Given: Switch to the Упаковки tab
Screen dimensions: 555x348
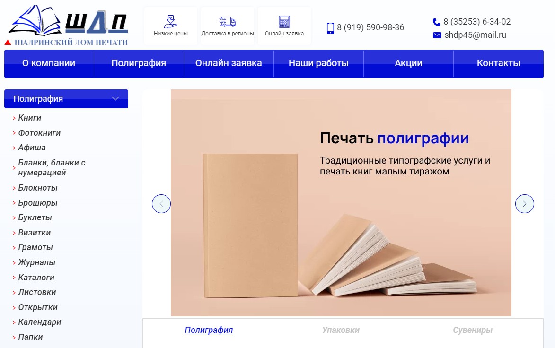Looking at the screenshot, I should pos(341,330).
